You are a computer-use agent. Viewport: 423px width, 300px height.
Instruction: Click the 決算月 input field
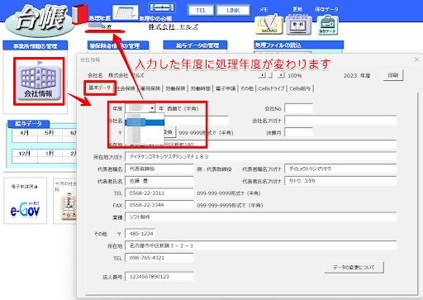pos(298,132)
